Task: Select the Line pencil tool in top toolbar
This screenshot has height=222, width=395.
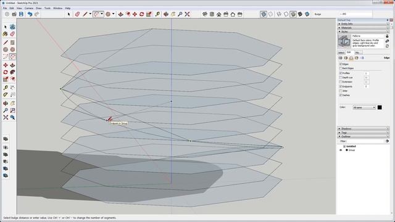Action: [x=85, y=14]
